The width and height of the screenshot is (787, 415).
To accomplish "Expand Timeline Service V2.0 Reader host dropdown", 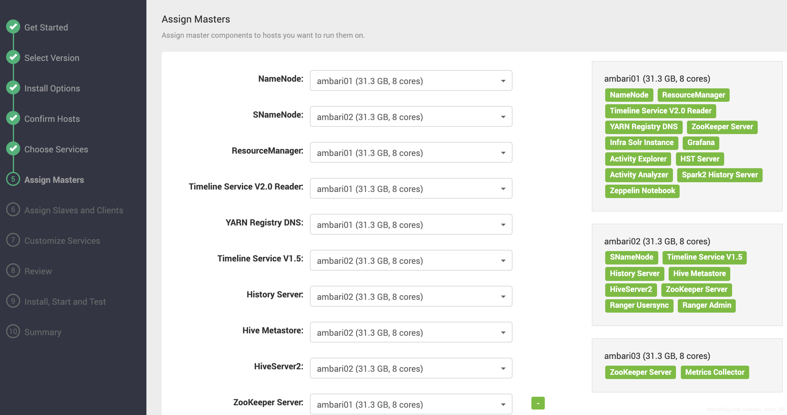I will [x=411, y=189].
